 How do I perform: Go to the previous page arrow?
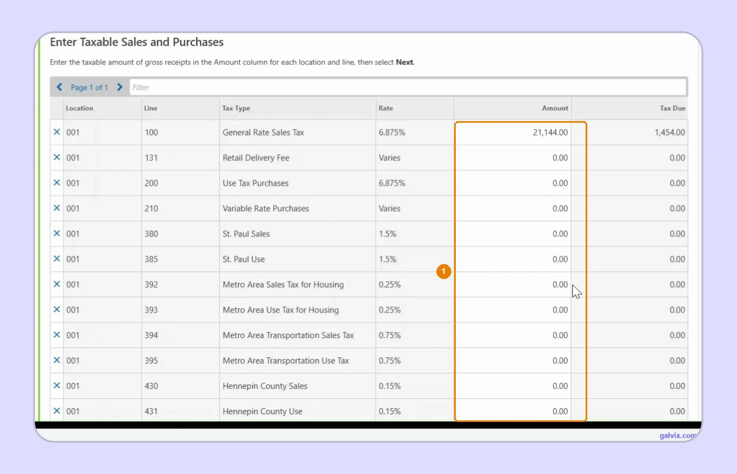(x=60, y=87)
